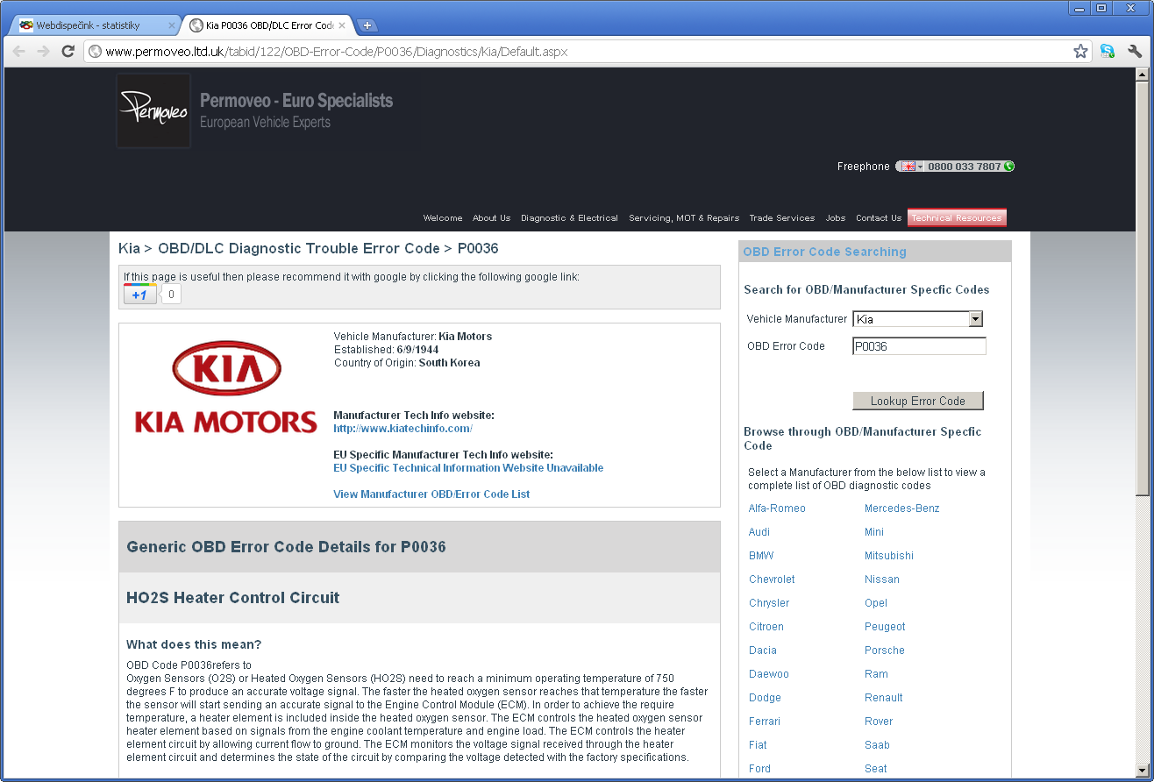Select Mini manufacturer link
Viewport: 1154px width, 782px height.
[874, 532]
